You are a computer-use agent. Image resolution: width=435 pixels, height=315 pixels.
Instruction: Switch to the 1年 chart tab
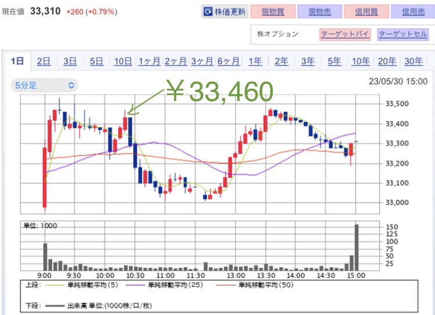(255, 61)
